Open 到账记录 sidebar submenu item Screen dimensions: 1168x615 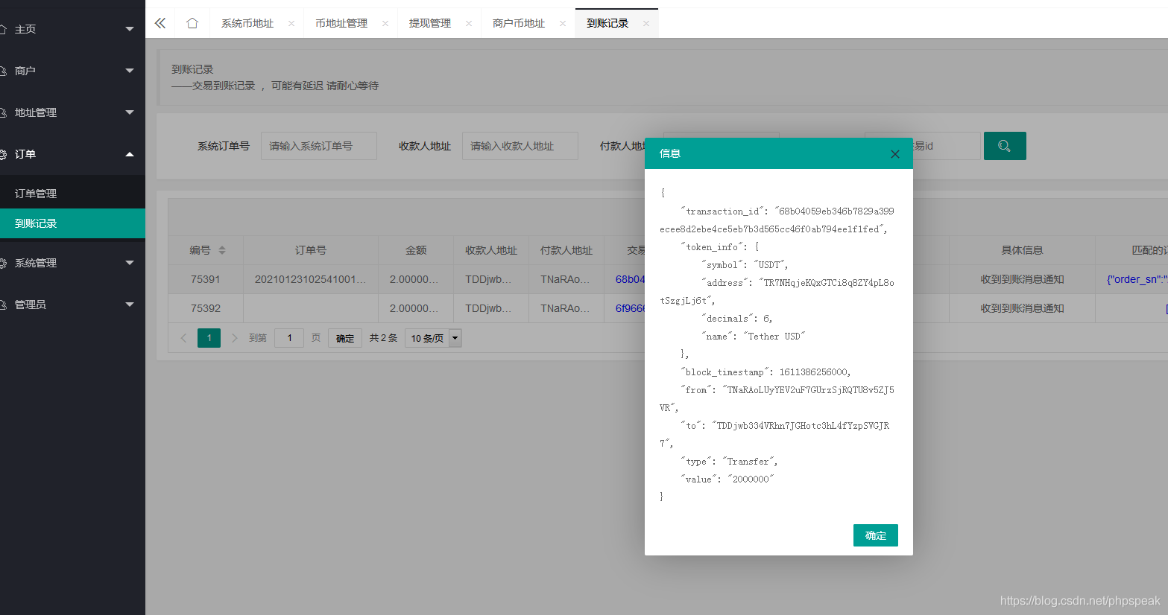click(72, 223)
